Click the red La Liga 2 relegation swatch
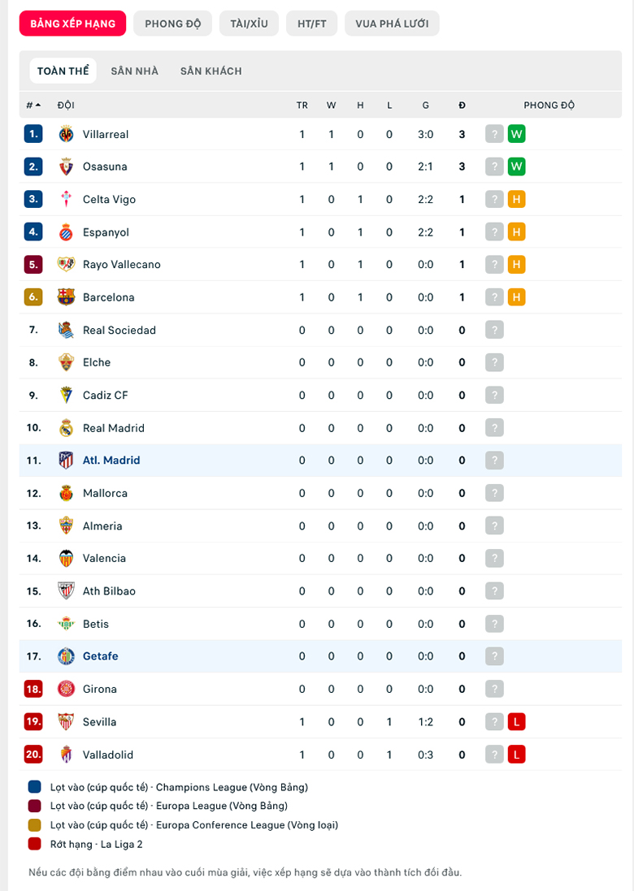 (x=35, y=844)
